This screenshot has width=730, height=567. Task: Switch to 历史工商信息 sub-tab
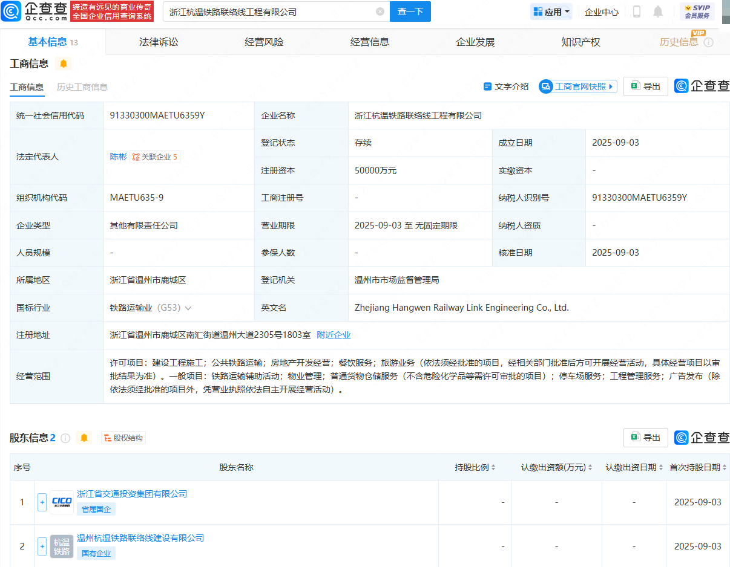coord(82,86)
